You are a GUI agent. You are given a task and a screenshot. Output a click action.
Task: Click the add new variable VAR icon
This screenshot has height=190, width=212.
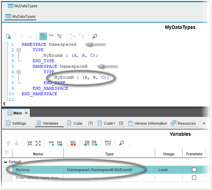(x=51, y=143)
